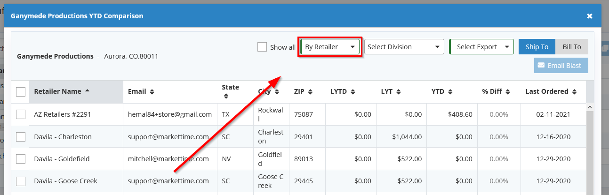The height and width of the screenshot is (195, 609).
Task: Switch to Bill To view
Action: tap(572, 47)
